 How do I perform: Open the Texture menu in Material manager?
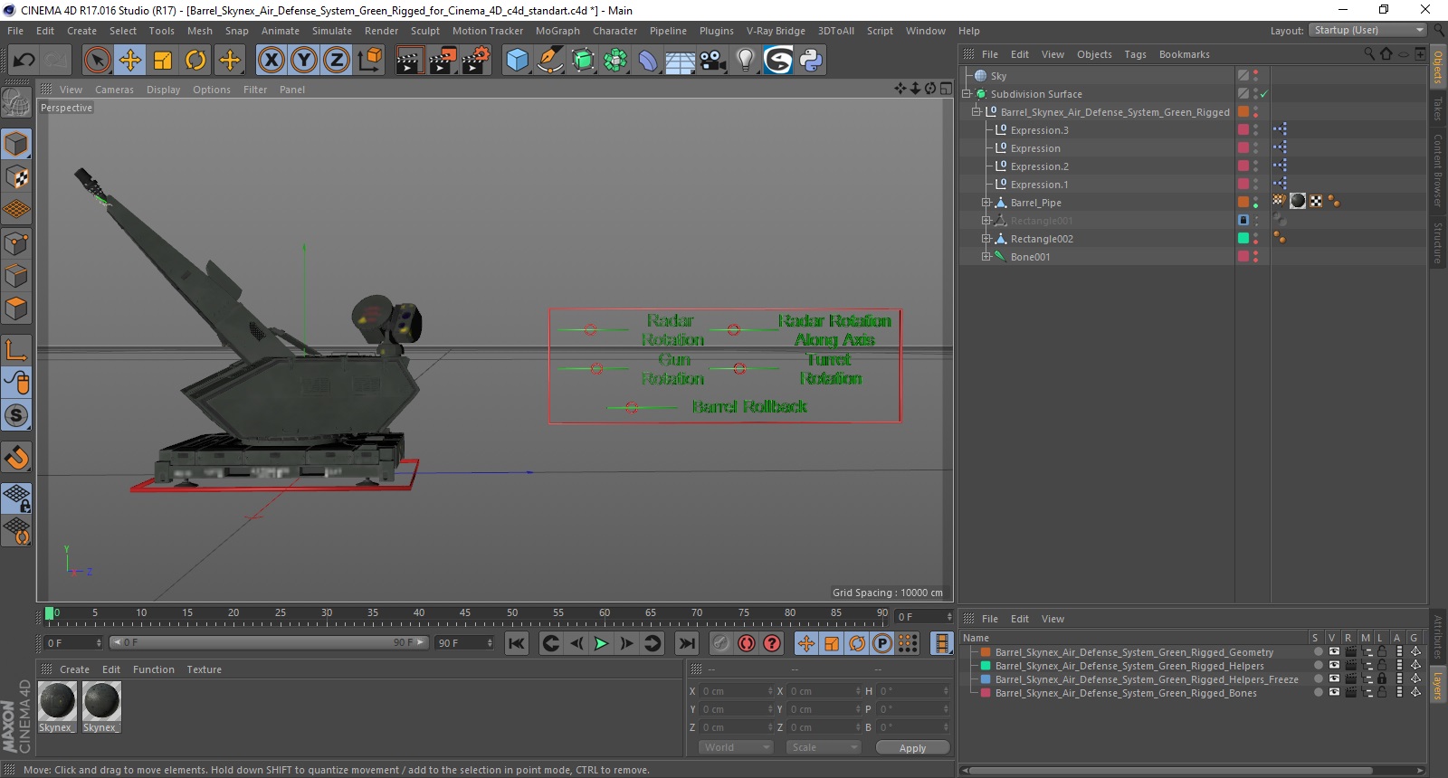(x=204, y=669)
